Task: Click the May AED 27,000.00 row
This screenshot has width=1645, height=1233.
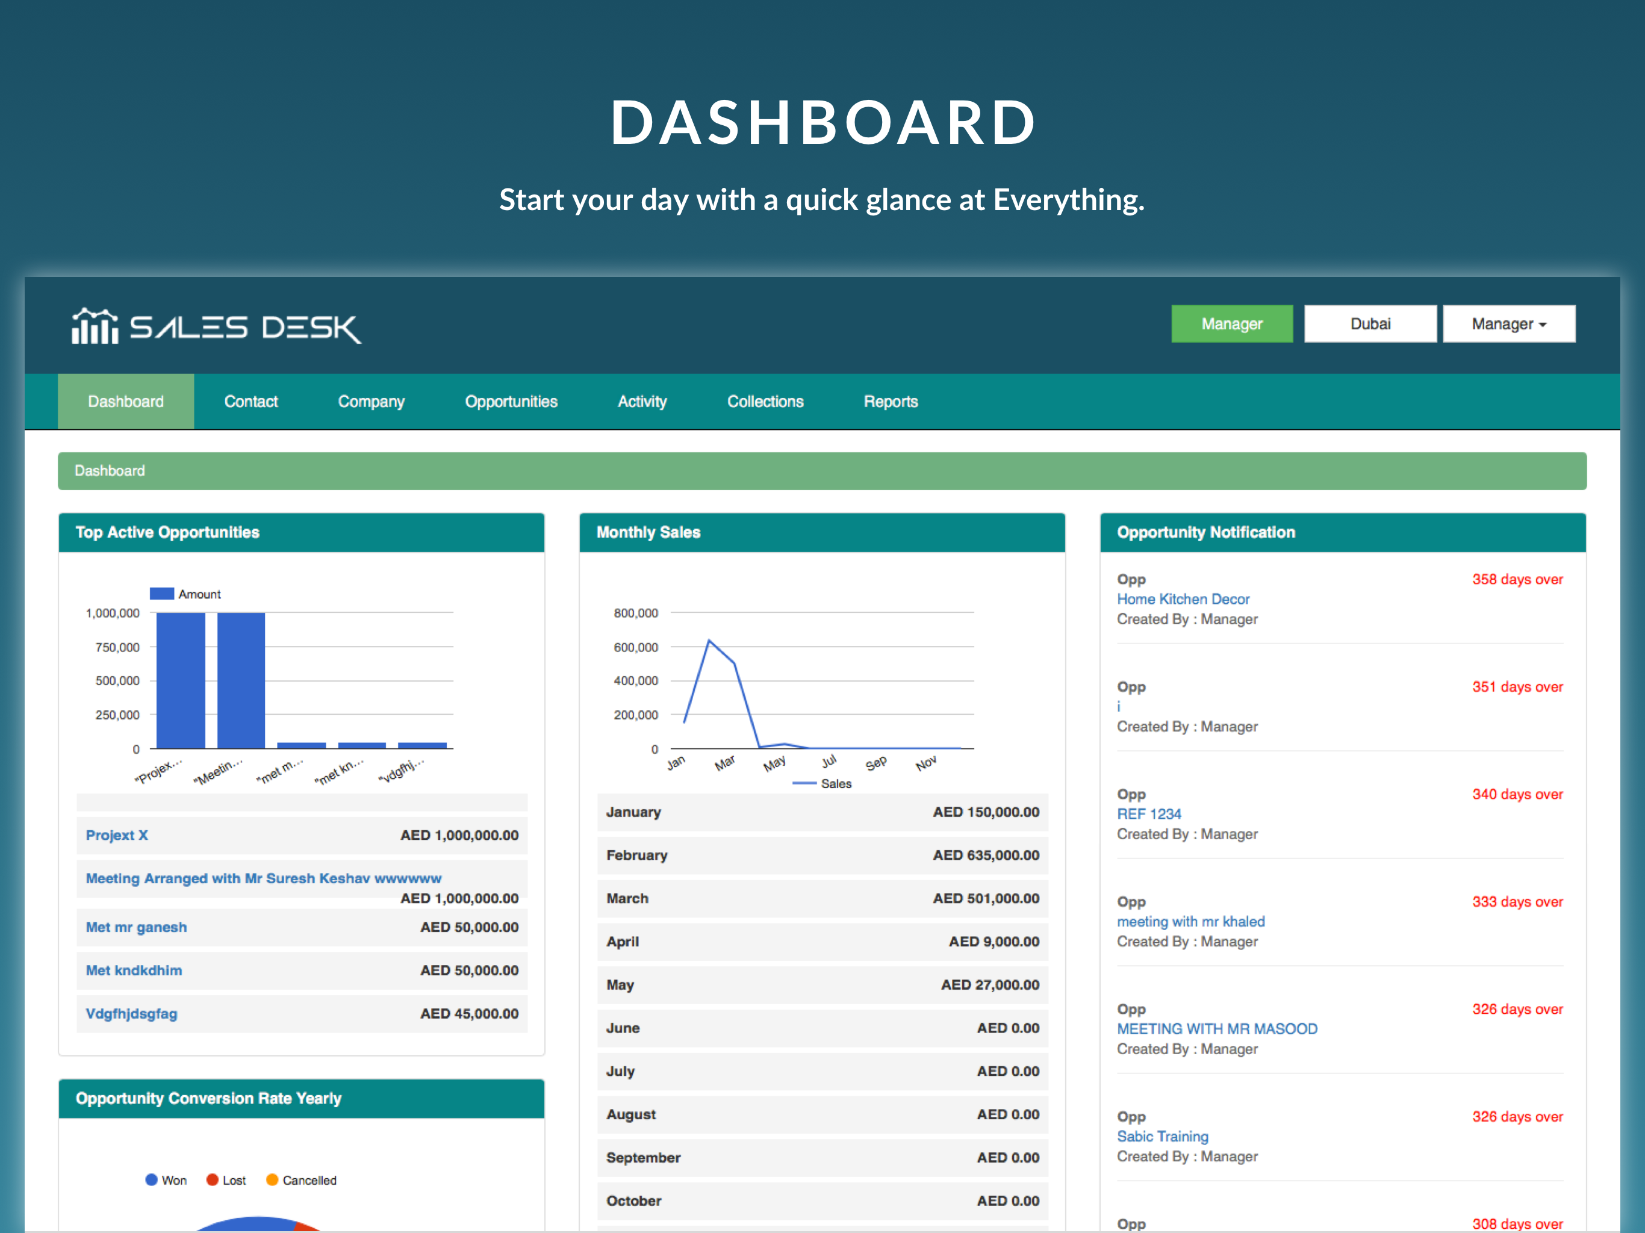Action: coord(822,984)
